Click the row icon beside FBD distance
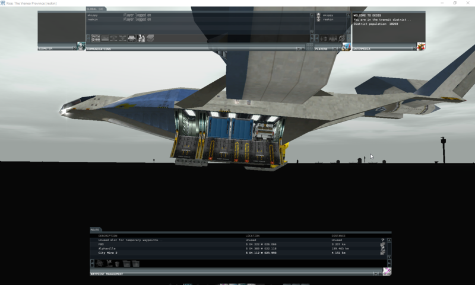Image resolution: width=475 pixels, height=285 pixels. coord(382,244)
